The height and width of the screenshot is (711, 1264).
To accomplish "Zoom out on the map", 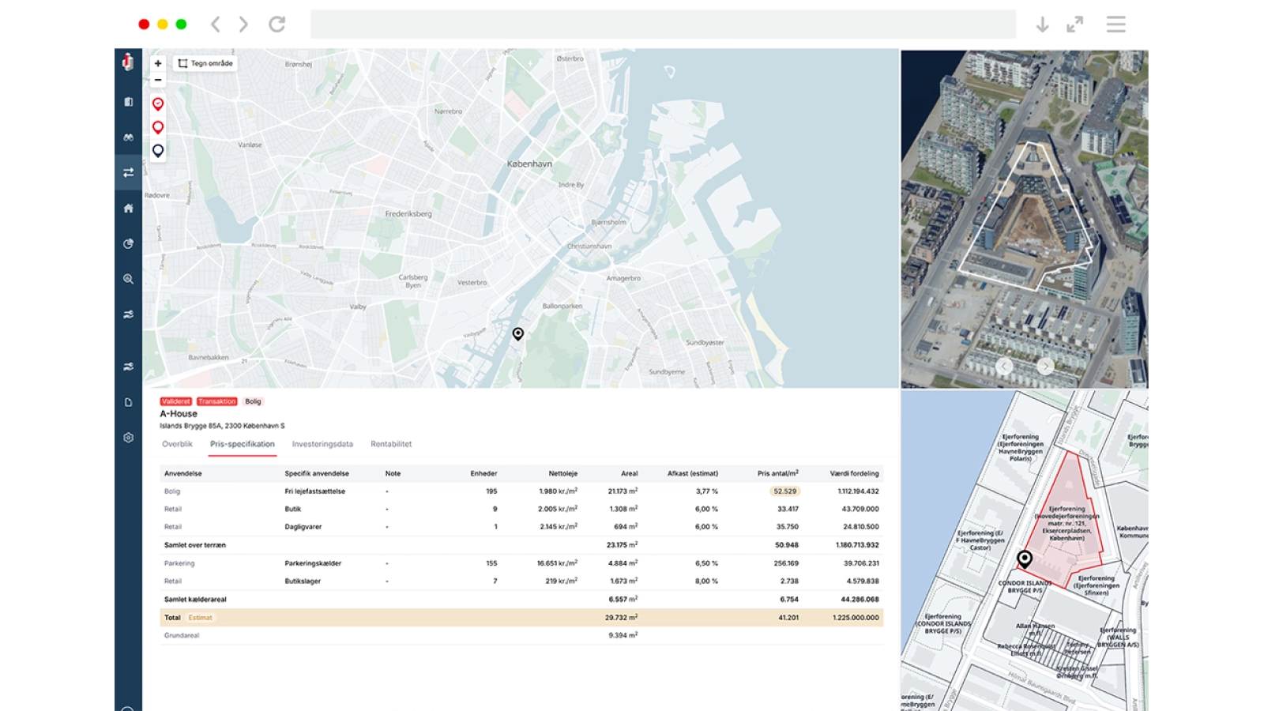I will point(158,80).
